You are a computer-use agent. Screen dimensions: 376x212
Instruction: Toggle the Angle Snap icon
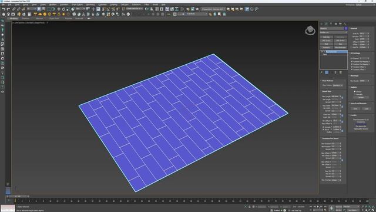(x=108, y=9)
